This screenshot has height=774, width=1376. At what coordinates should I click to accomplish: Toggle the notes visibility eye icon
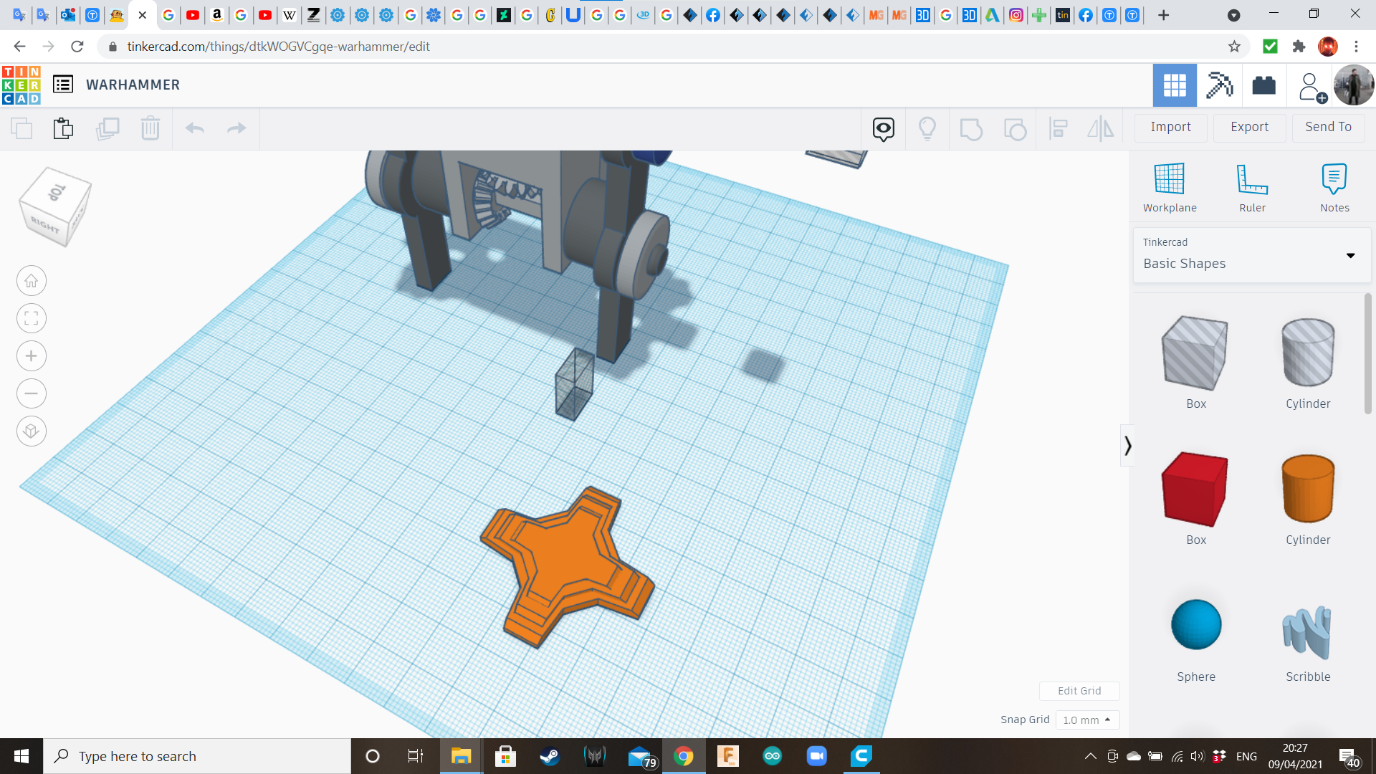tap(884, 128)
